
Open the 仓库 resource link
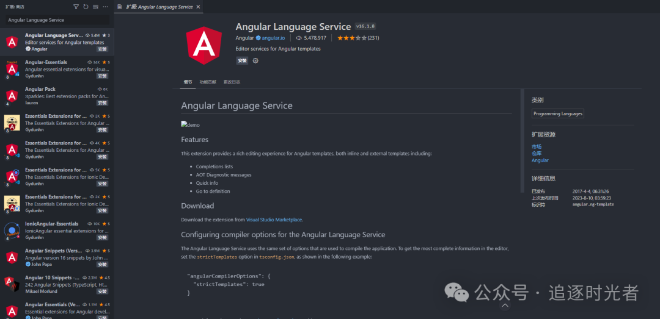[x=537, y=154]
